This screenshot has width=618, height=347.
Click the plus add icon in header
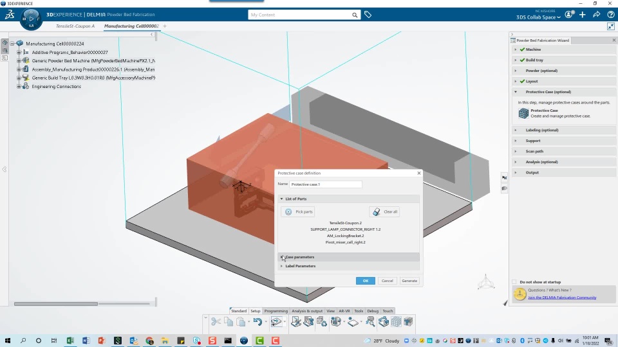(583, 15)
